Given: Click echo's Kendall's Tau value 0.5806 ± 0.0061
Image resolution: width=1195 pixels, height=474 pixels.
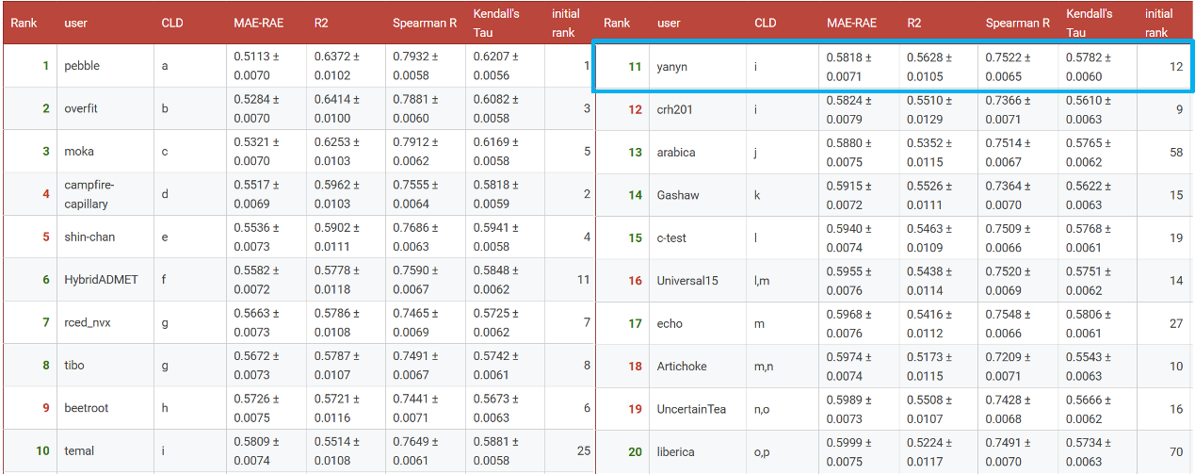Looking at the screenshot, I should pos(1090,323).
